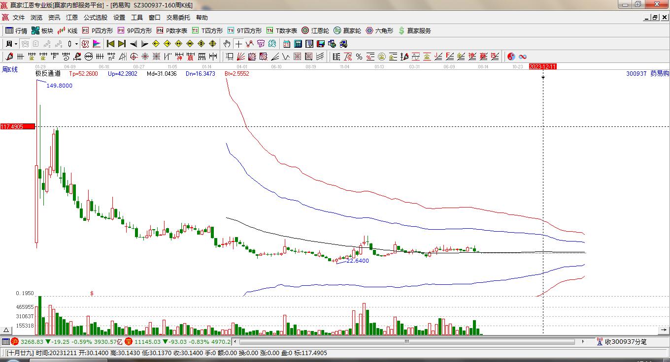Viewport: 670px width, 362px height.
Task: Open the calculator icon in toolbar
Action: click(x=298, y=44)
